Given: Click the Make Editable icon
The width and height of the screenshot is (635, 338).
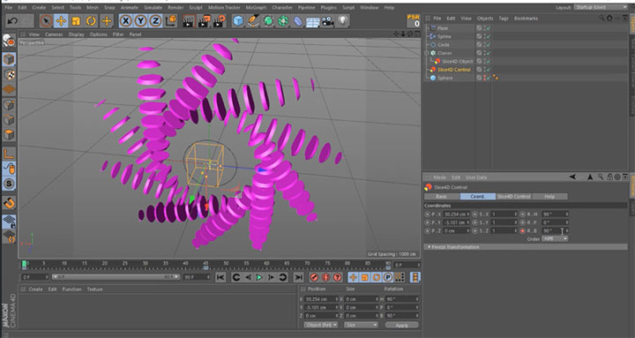Looking at the screenshot, I should pyautogui.click(x=9, y=41).
